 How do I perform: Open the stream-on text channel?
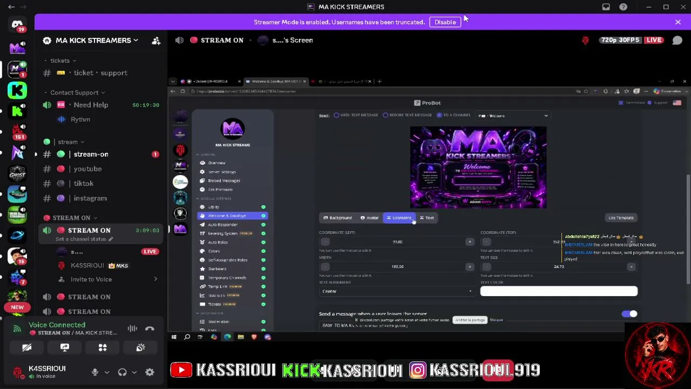coord(101,155)
